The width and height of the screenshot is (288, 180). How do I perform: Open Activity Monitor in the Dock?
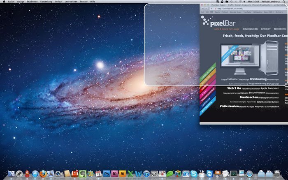(x=234, y=173)
